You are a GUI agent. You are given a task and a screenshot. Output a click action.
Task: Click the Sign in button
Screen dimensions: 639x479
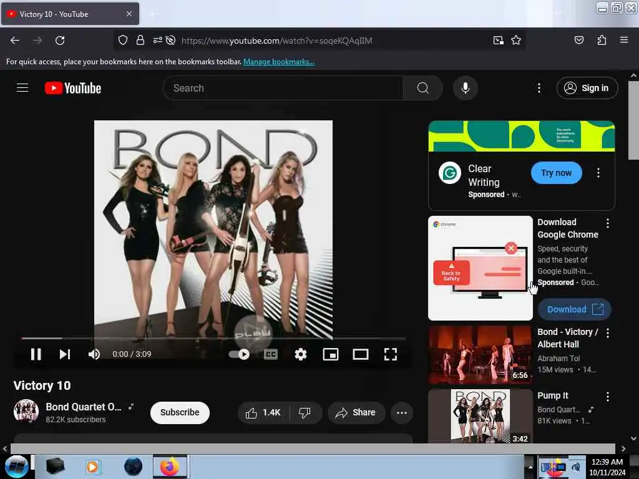point(587,88)
